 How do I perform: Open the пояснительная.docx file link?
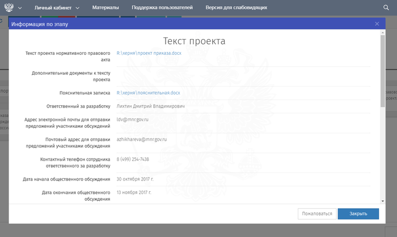(148, 92)
